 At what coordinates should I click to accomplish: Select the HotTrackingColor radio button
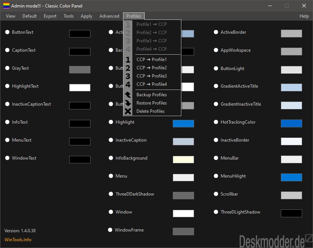216,122
